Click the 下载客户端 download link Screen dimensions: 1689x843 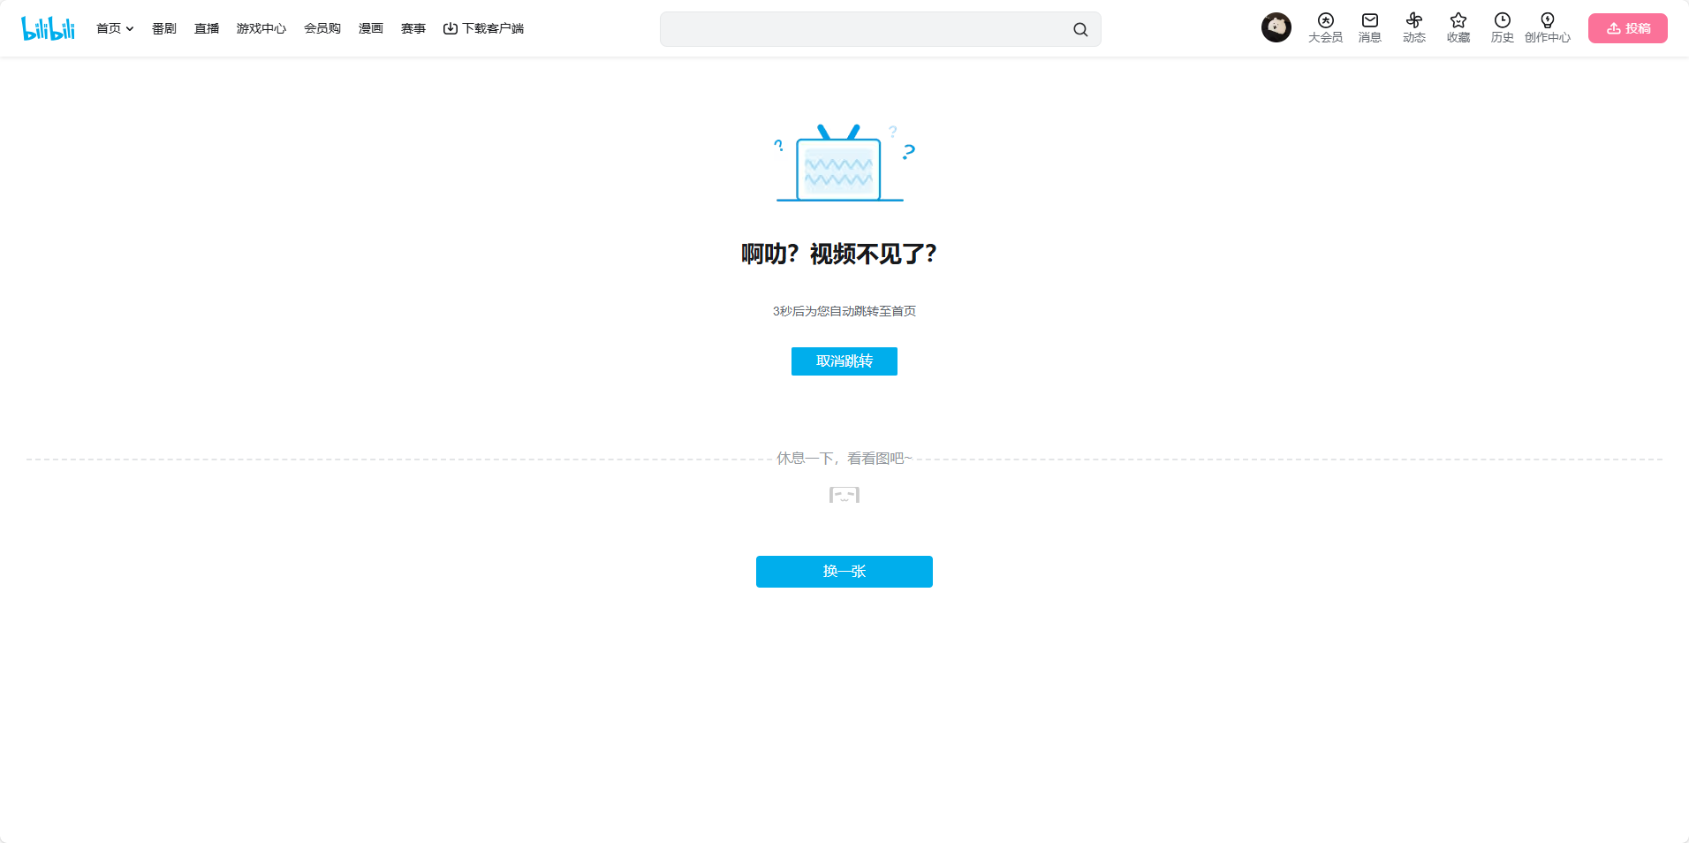[x=483, y=28]
